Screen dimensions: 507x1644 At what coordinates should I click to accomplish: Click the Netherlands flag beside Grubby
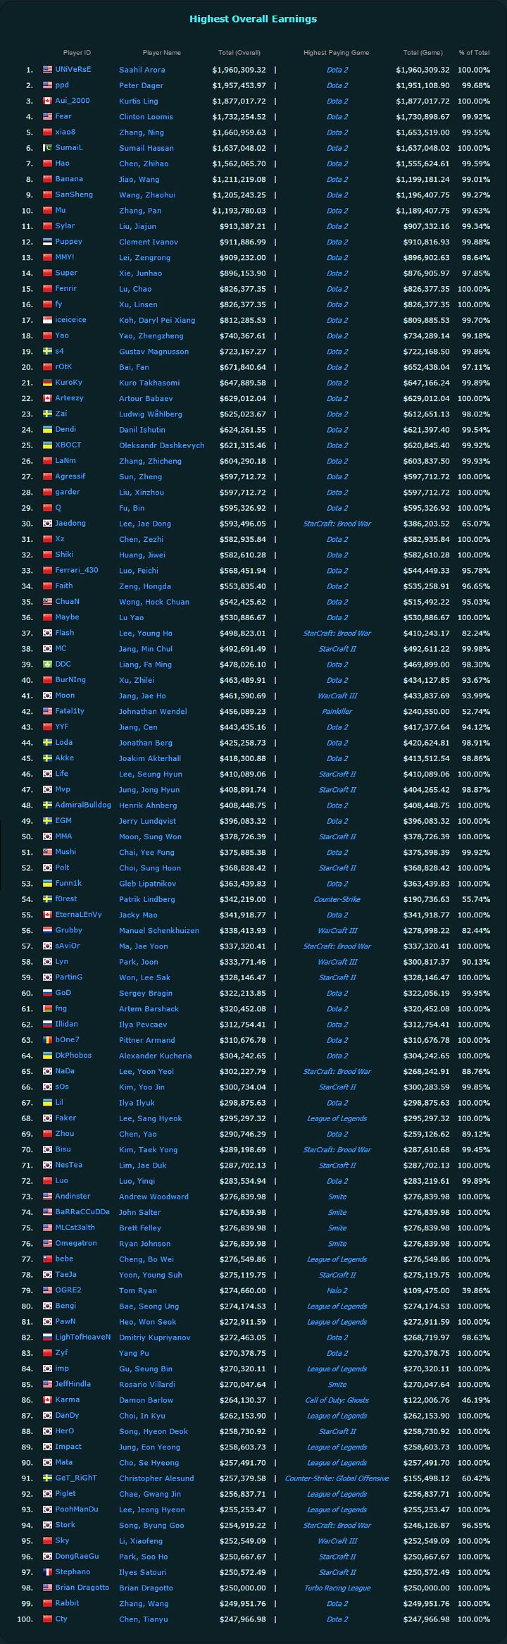tap(48, 930)
